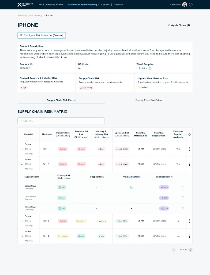Click Apply Filters (4) button
Viewport: 210px width, 275px height.
point(179,25)
